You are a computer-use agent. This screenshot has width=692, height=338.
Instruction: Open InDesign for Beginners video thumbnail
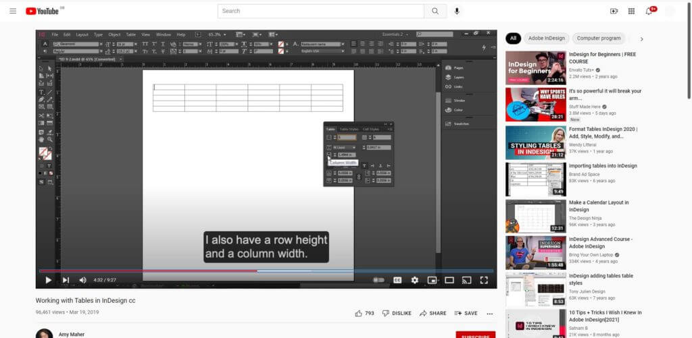[x=536, y=68]
